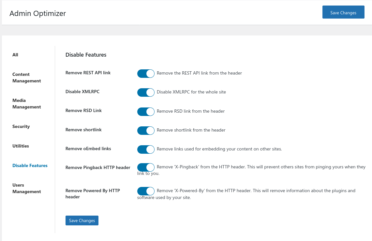This screenshot has width=372, height=241.
Task: Click the Disable Features section heading
Action: pyautogui.click(x=86, y=55)
